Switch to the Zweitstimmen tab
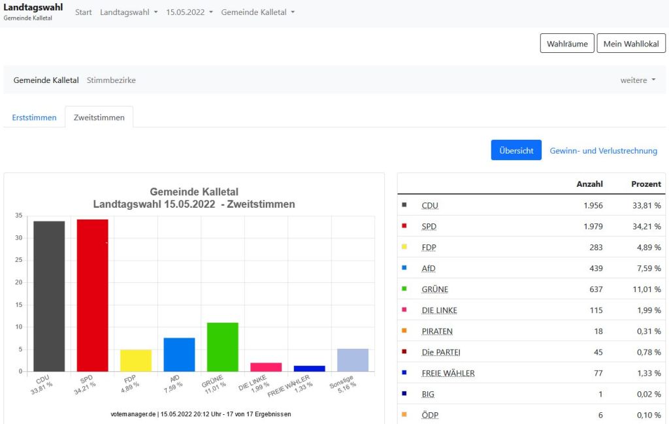Image resolution: width=669 pixels, height=424 pixels. [x=99, y=118]
